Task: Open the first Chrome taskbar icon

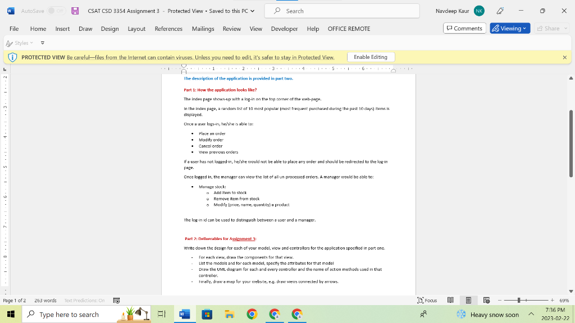Action: click(x=252, y=314)
